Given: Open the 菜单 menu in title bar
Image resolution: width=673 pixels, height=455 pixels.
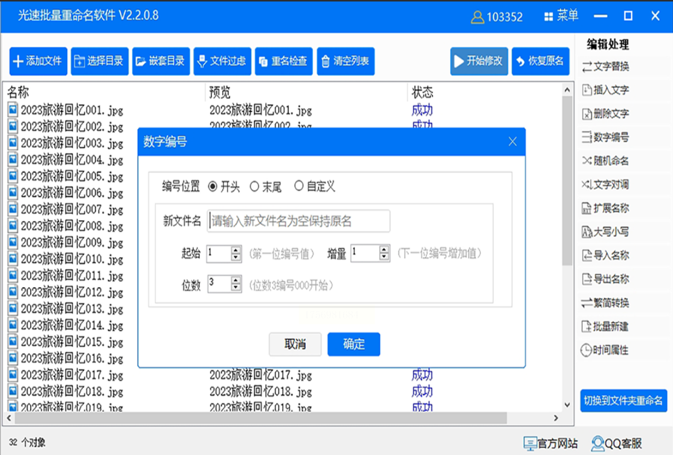Looking at the screenshot, I should 561,16.
